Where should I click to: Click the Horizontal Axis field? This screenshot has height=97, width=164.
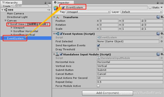[130, 62]
